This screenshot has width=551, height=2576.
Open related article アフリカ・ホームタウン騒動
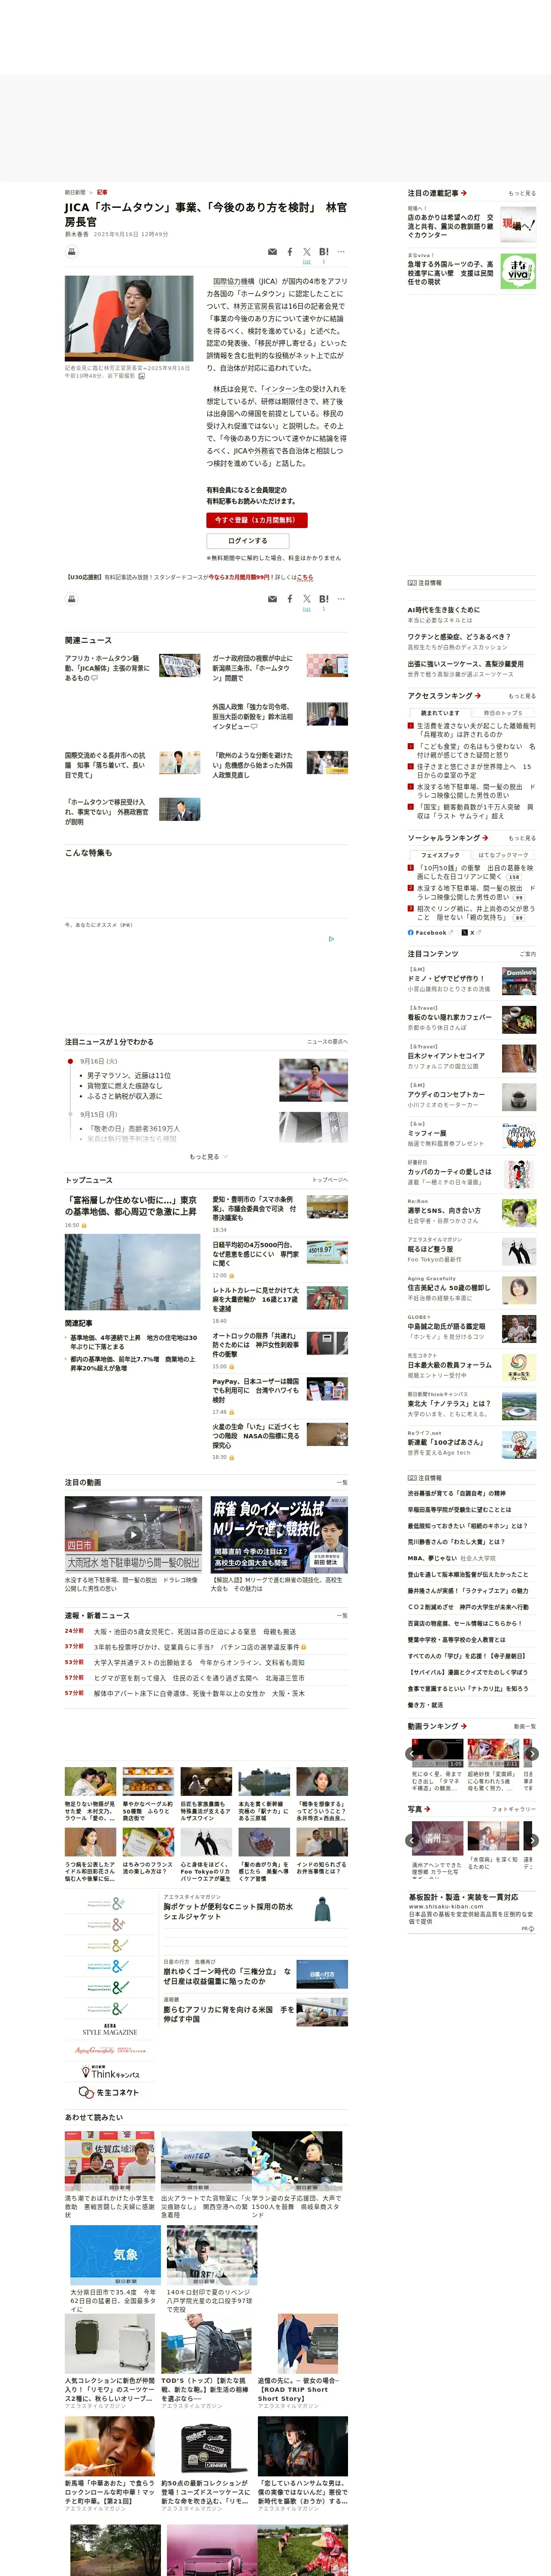point(107,668)
